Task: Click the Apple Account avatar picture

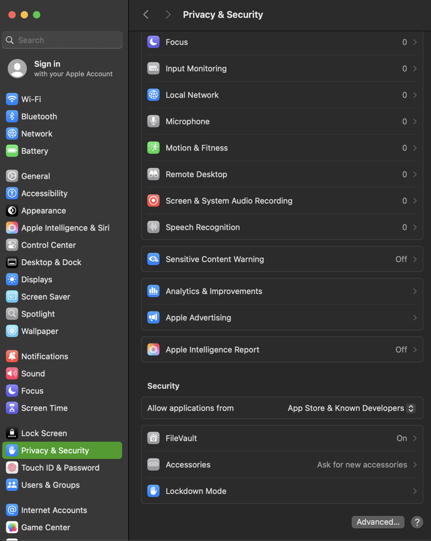Action: [x=17, y=68]
